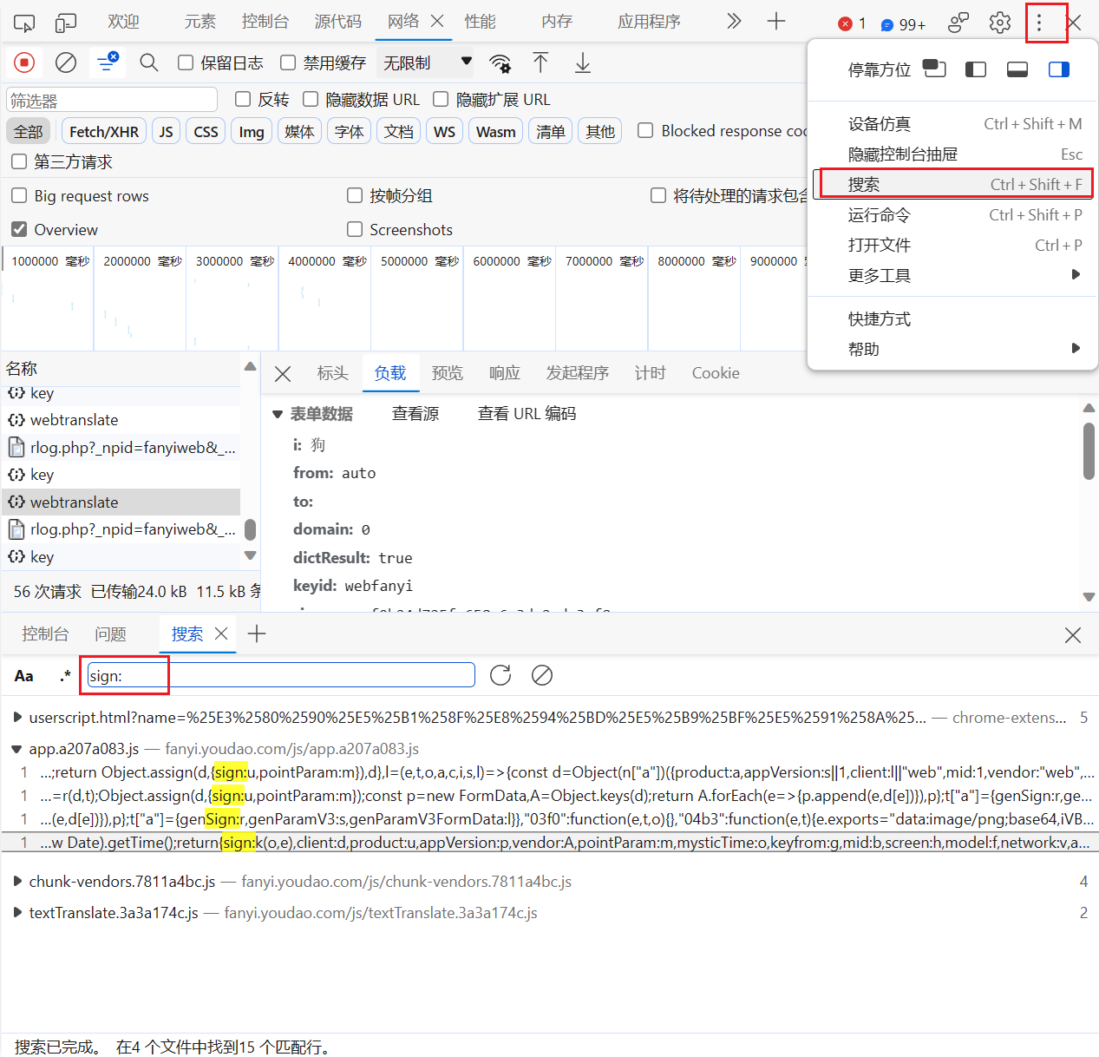Close the request details pane

[283, 374]
